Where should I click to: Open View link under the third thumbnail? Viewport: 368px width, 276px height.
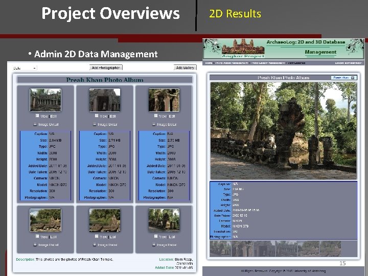163,116
